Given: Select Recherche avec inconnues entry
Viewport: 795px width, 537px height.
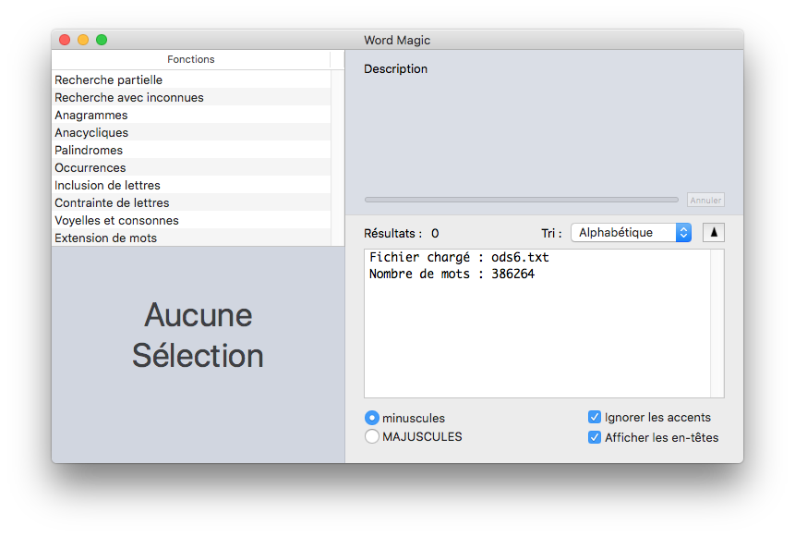Looking at the screenshot, I should [x=129, y=98].
